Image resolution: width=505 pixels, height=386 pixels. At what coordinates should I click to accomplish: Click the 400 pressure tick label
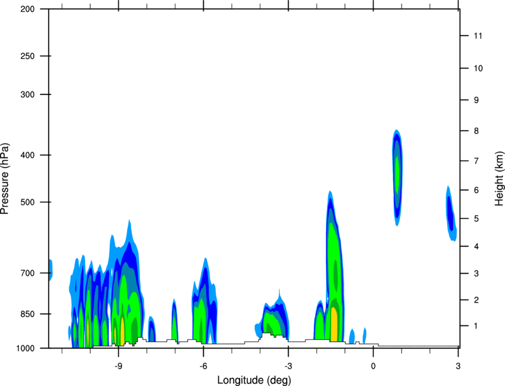[27, 155]
